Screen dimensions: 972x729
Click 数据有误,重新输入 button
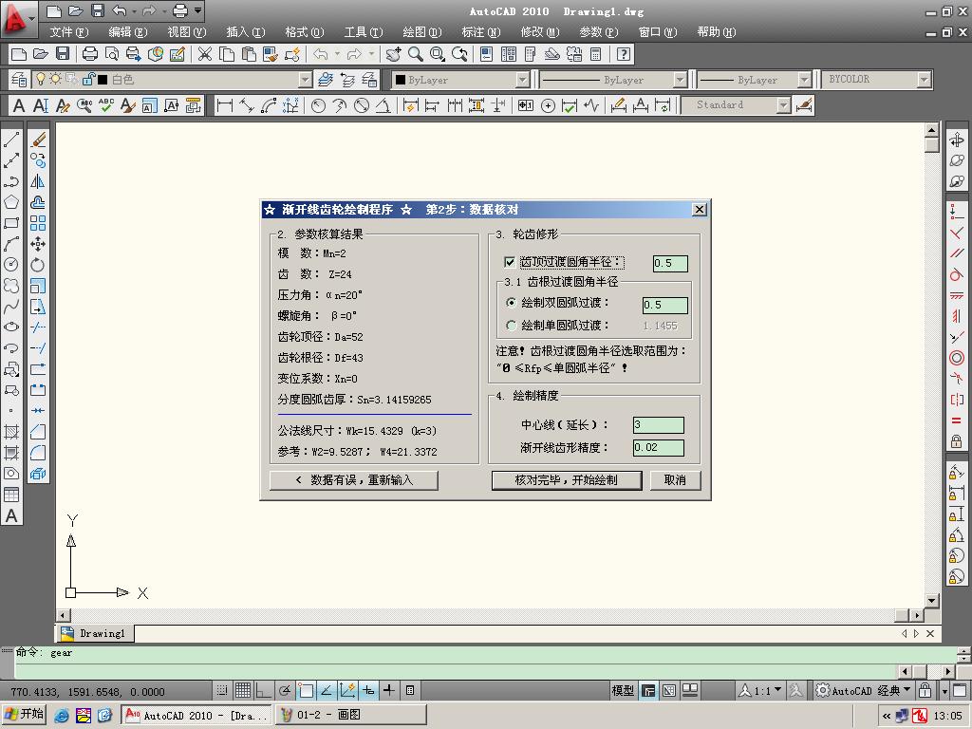coord(354,479)
